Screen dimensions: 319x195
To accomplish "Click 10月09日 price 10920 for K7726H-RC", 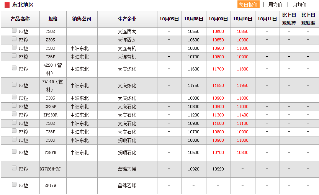I will pyautogui.click(x=218, y=169).
